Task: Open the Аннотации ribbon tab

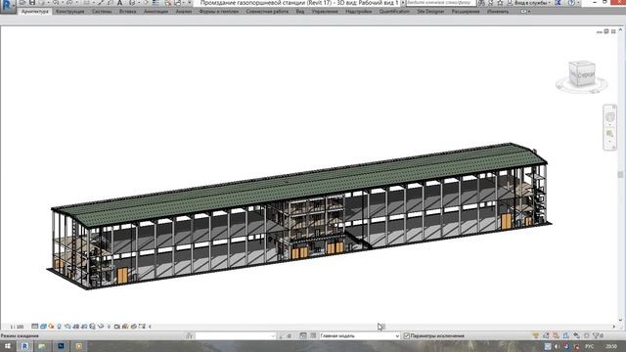Action: [156, 12]
